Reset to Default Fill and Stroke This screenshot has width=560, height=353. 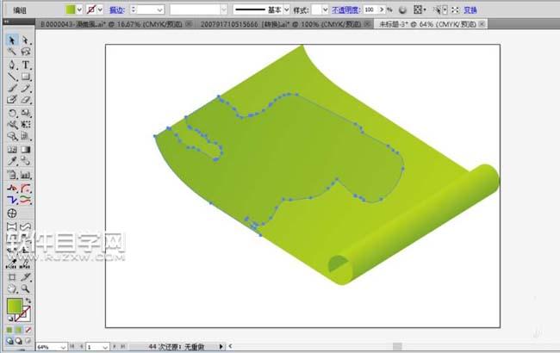click(x=10, y=319)
